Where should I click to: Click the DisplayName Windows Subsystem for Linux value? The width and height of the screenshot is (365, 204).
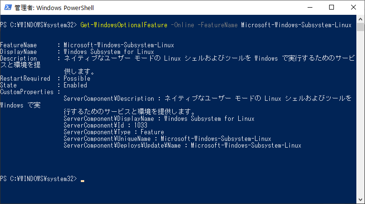[109, 52]
